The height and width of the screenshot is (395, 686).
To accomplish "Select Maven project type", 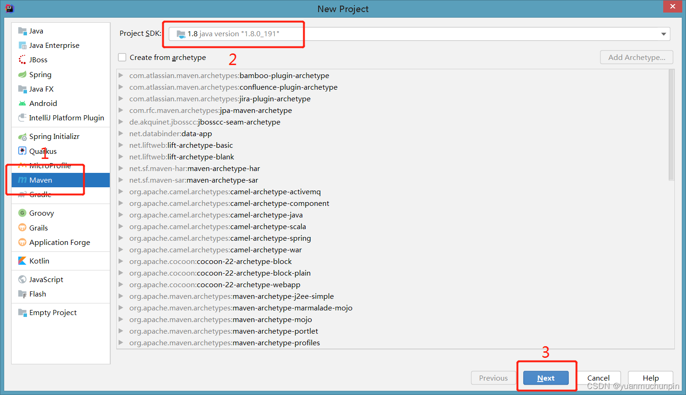I will (61, 180).
